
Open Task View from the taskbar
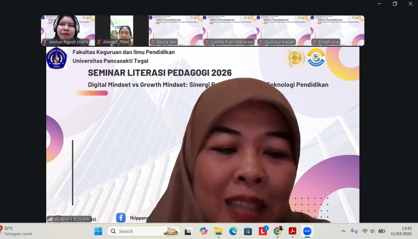(x=188, y=231)
